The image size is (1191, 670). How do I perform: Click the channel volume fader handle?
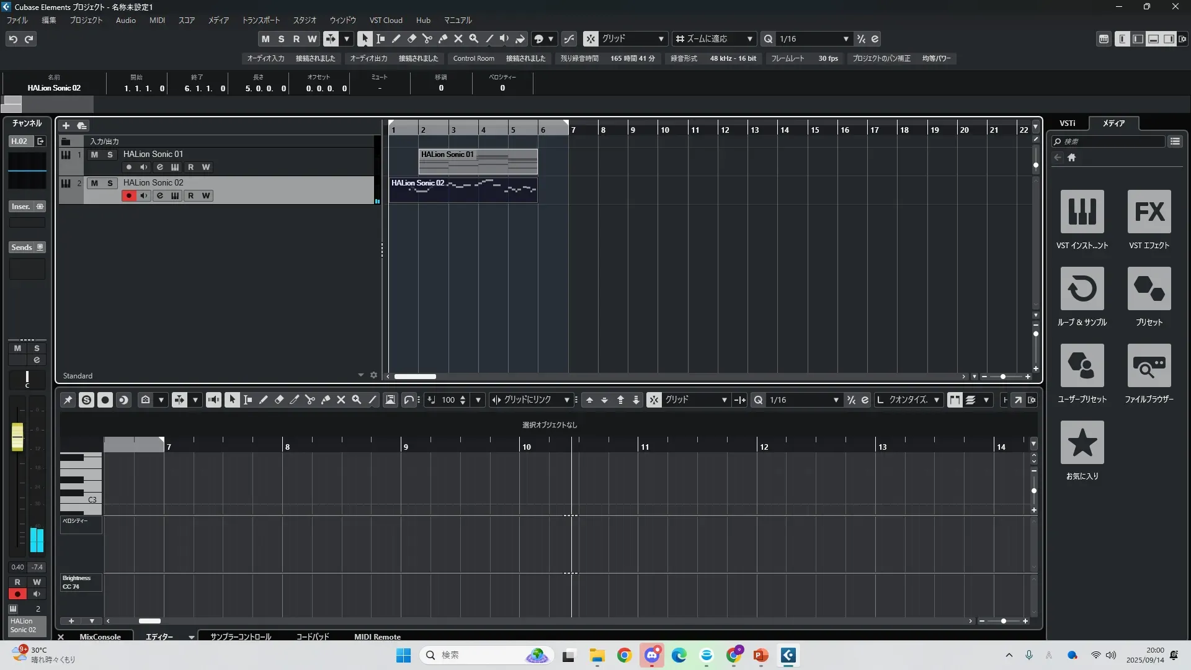point(17,437)
